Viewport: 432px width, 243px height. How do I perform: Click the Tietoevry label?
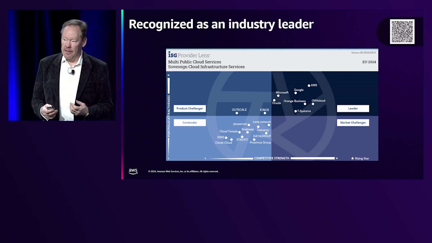(x=263, y=130)
